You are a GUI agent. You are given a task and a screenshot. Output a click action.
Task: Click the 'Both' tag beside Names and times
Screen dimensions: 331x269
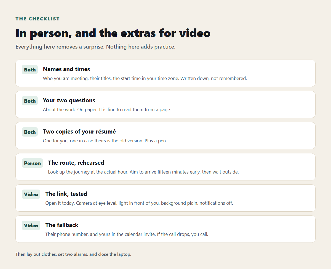tap(30, 70)
